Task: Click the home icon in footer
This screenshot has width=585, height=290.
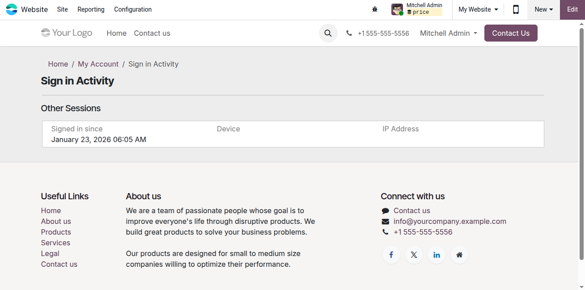Action: point(459,255)
